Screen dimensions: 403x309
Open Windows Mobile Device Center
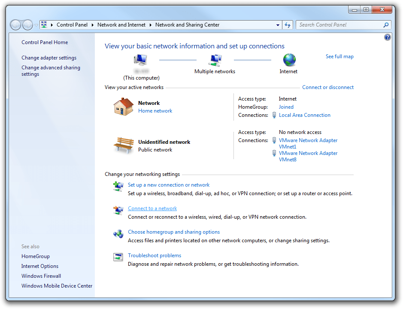[x=57, y=286]
